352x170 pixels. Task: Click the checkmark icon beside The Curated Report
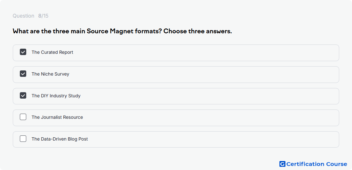coord(23,52)
